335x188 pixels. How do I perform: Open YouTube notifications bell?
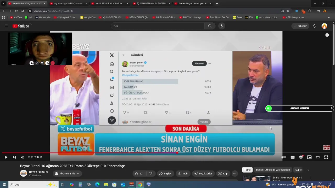[x=314, y=26]
